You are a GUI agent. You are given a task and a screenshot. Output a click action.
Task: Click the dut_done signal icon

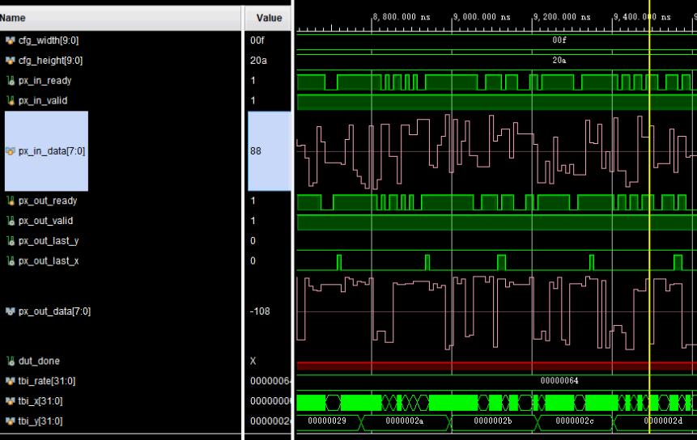pyautogui.click(x=11, y=361)
